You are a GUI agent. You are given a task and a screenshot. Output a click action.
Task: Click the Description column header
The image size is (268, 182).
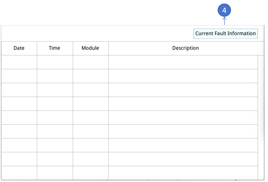(x=185, y=48)
